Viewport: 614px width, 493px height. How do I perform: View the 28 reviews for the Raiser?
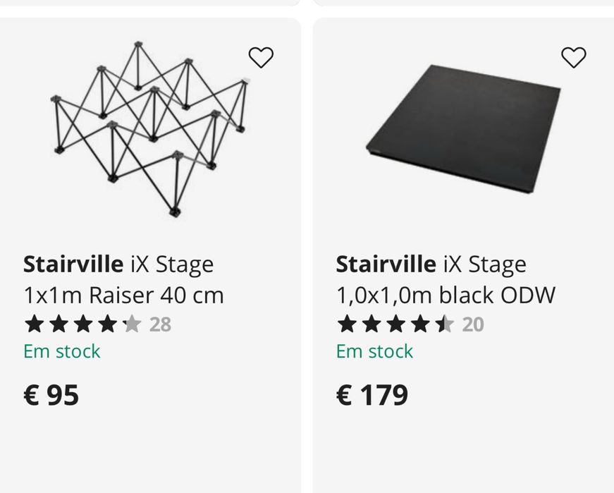pyautogui.click(x=160, y=324)
